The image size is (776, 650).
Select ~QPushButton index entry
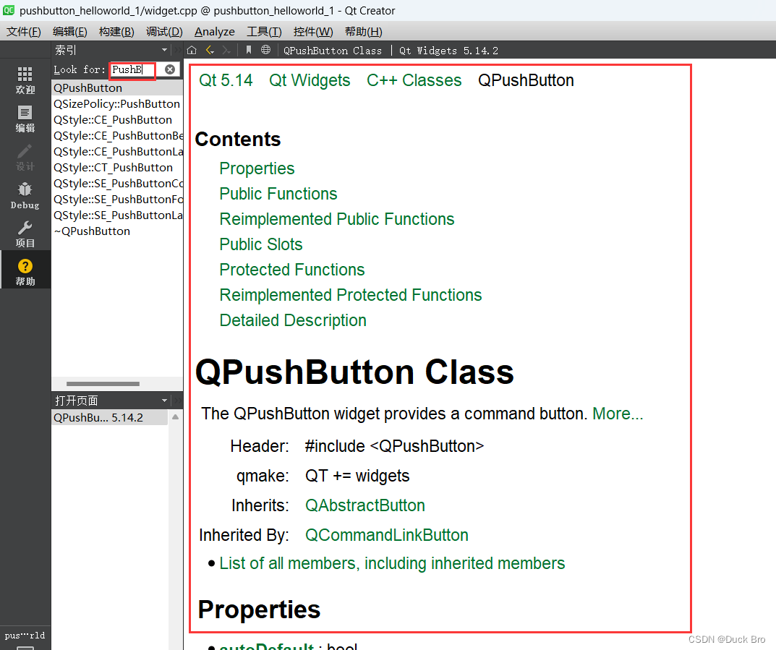coord(117,231)
